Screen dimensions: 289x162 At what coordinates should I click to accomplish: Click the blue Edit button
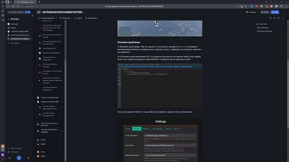[x=275, y=12]
